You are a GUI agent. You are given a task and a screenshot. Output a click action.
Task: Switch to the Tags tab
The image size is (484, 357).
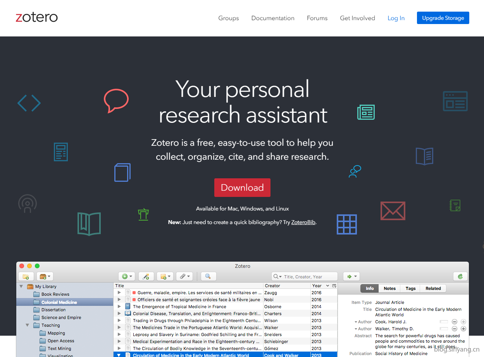point(411,288)
